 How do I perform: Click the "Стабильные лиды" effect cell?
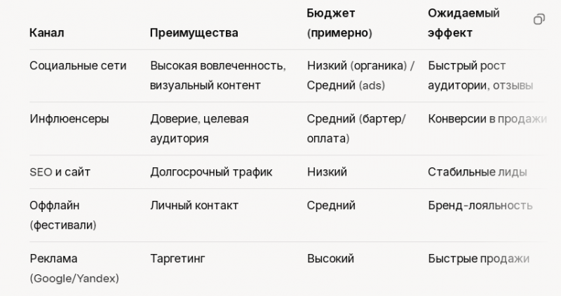477,172
